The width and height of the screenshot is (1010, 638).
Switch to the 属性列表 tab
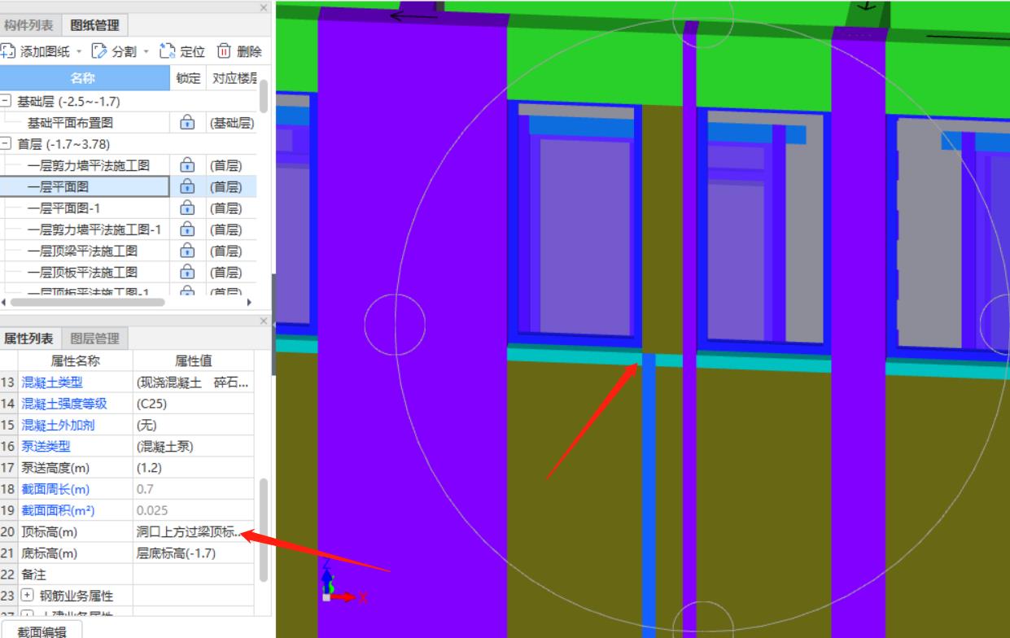(x=28, y=339)
